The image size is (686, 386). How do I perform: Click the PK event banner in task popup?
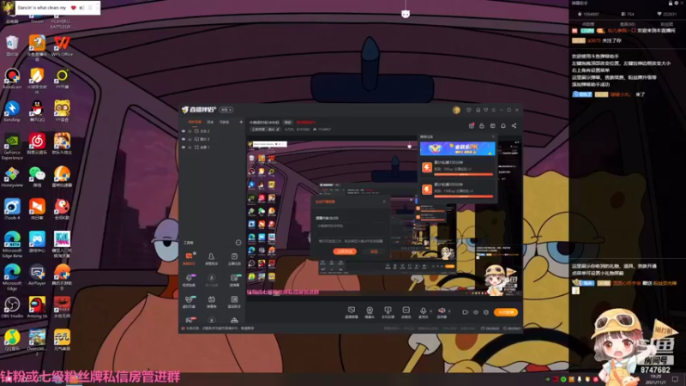click(458, 148)
